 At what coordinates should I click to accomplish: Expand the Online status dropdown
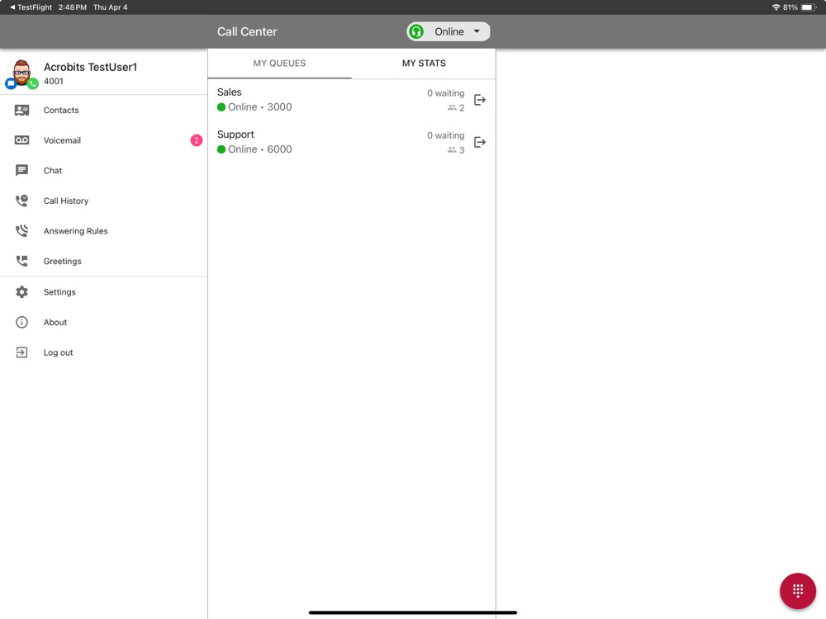click(449, 31)
